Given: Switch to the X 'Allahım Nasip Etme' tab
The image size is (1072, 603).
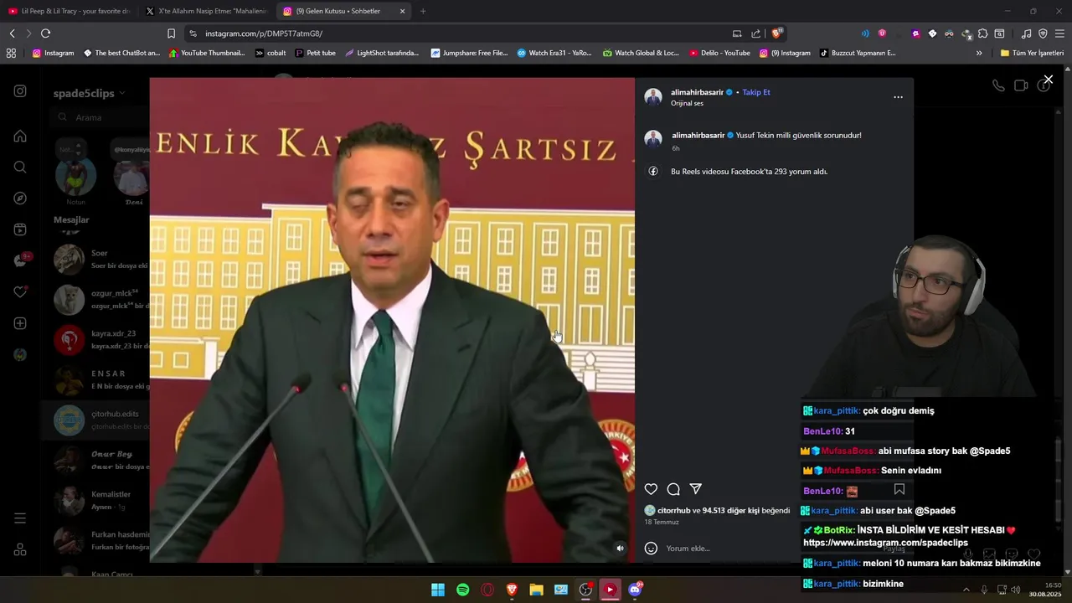Looking at the screenshot, I should pyautogui.click(x=205, y=11).
